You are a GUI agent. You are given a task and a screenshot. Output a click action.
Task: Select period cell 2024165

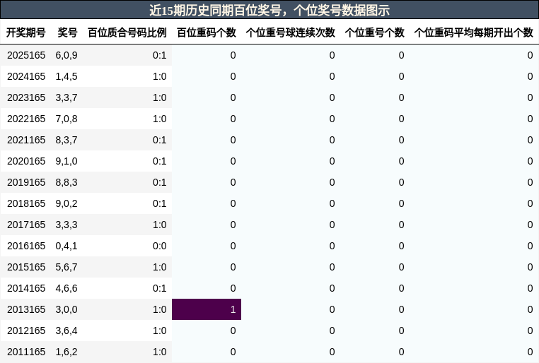[x=26, y=76]
